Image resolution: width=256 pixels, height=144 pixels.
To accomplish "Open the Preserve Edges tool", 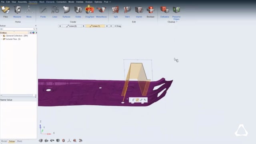I will tap(176, 13).
